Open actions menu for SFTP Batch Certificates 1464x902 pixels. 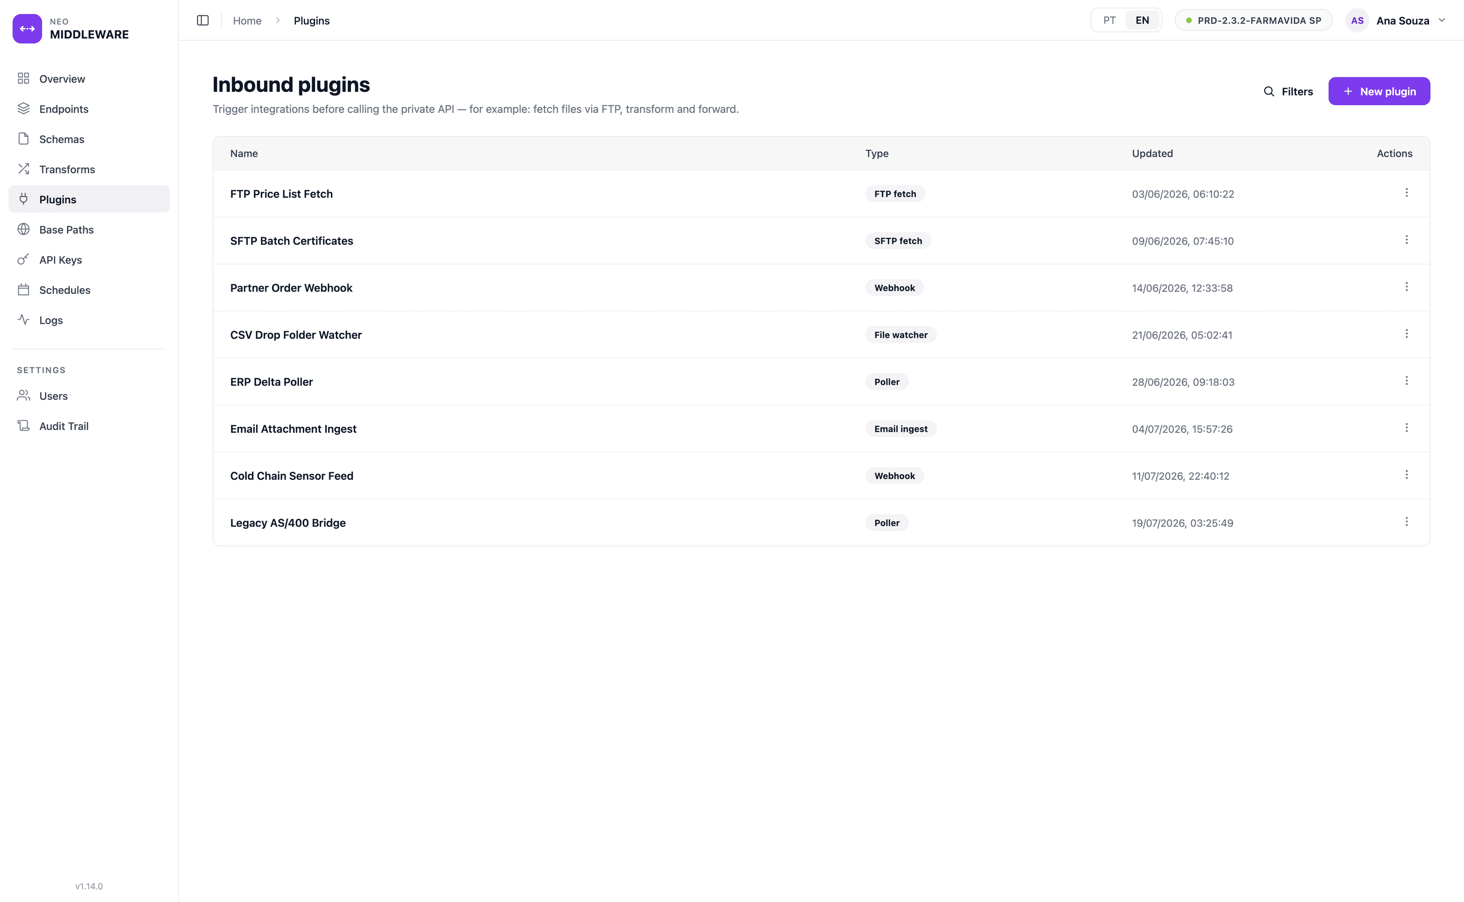(x=1407, y=240)
